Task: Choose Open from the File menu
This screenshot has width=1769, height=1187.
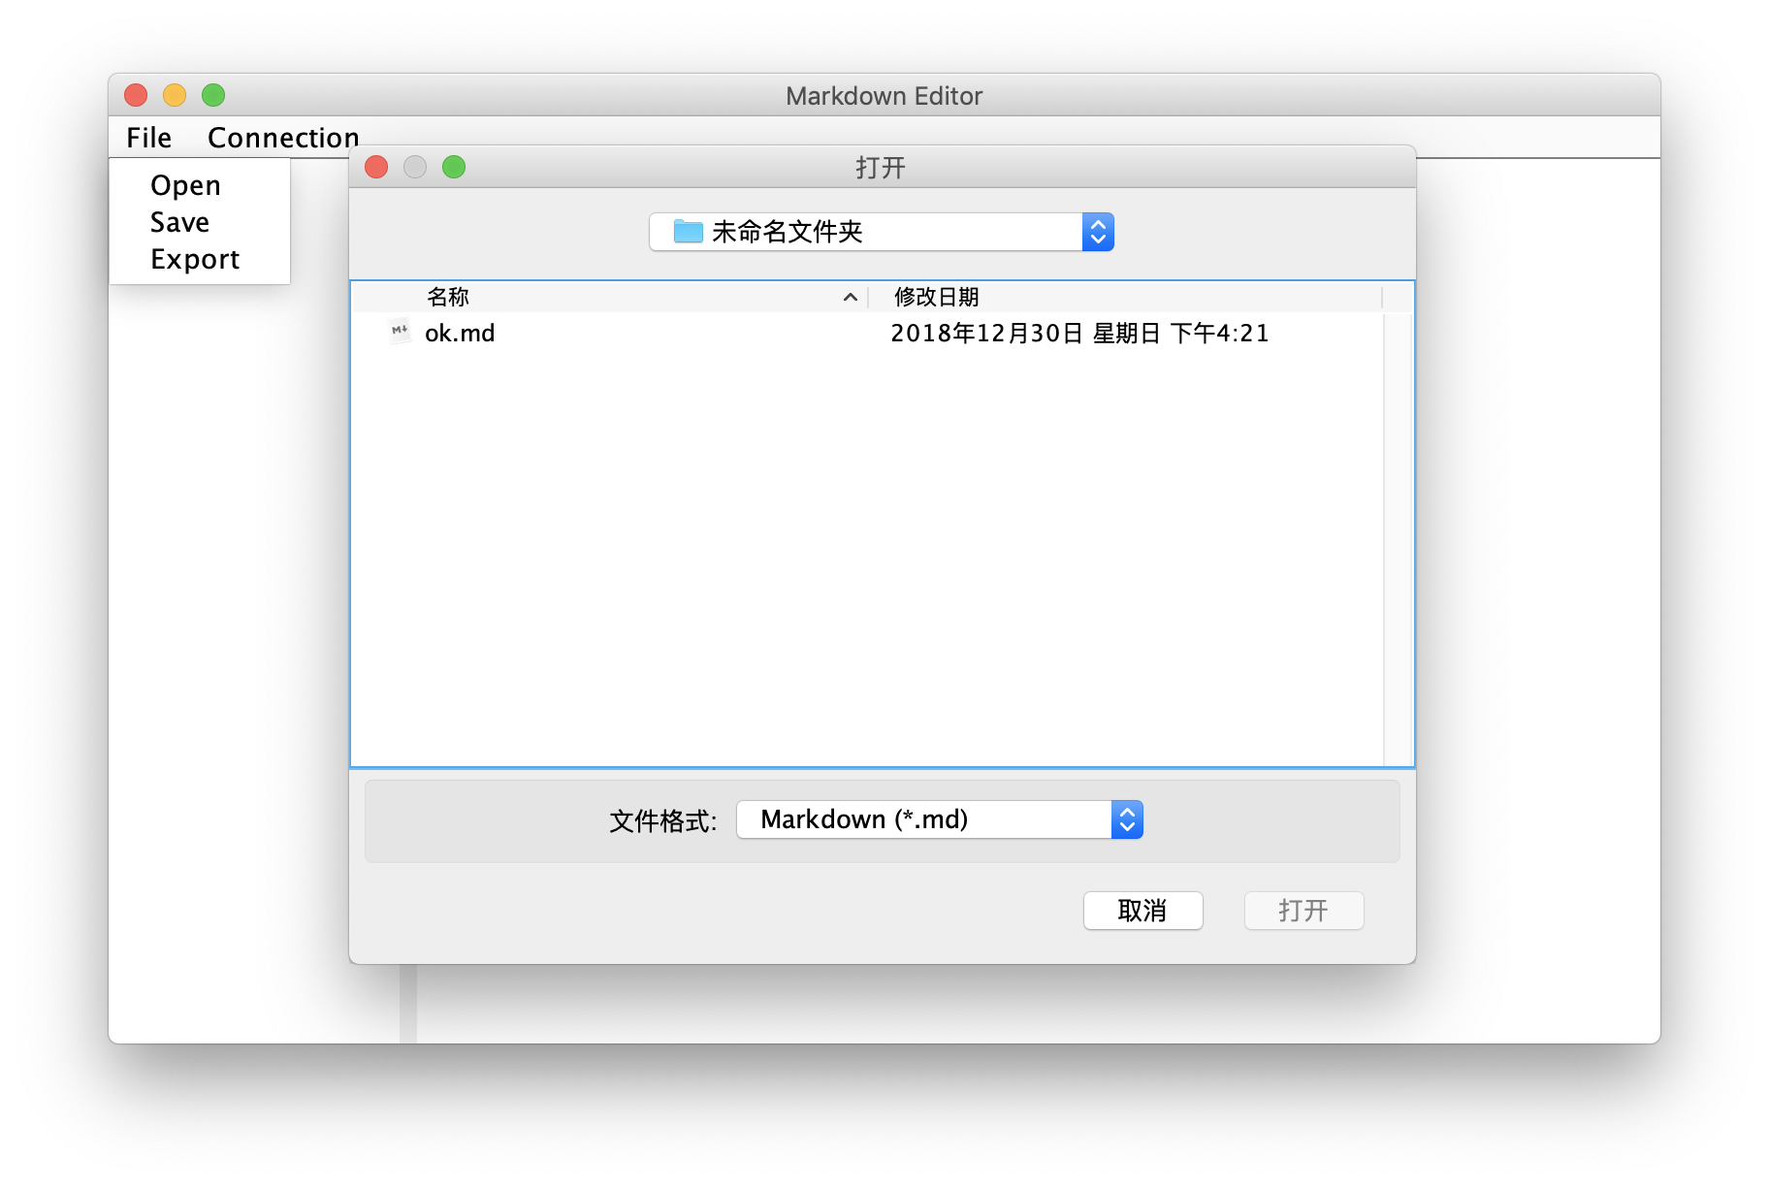Action: pos(185,185)
